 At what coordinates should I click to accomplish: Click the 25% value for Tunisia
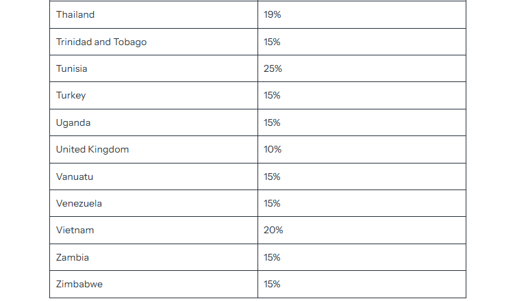[x=273, y=68]
